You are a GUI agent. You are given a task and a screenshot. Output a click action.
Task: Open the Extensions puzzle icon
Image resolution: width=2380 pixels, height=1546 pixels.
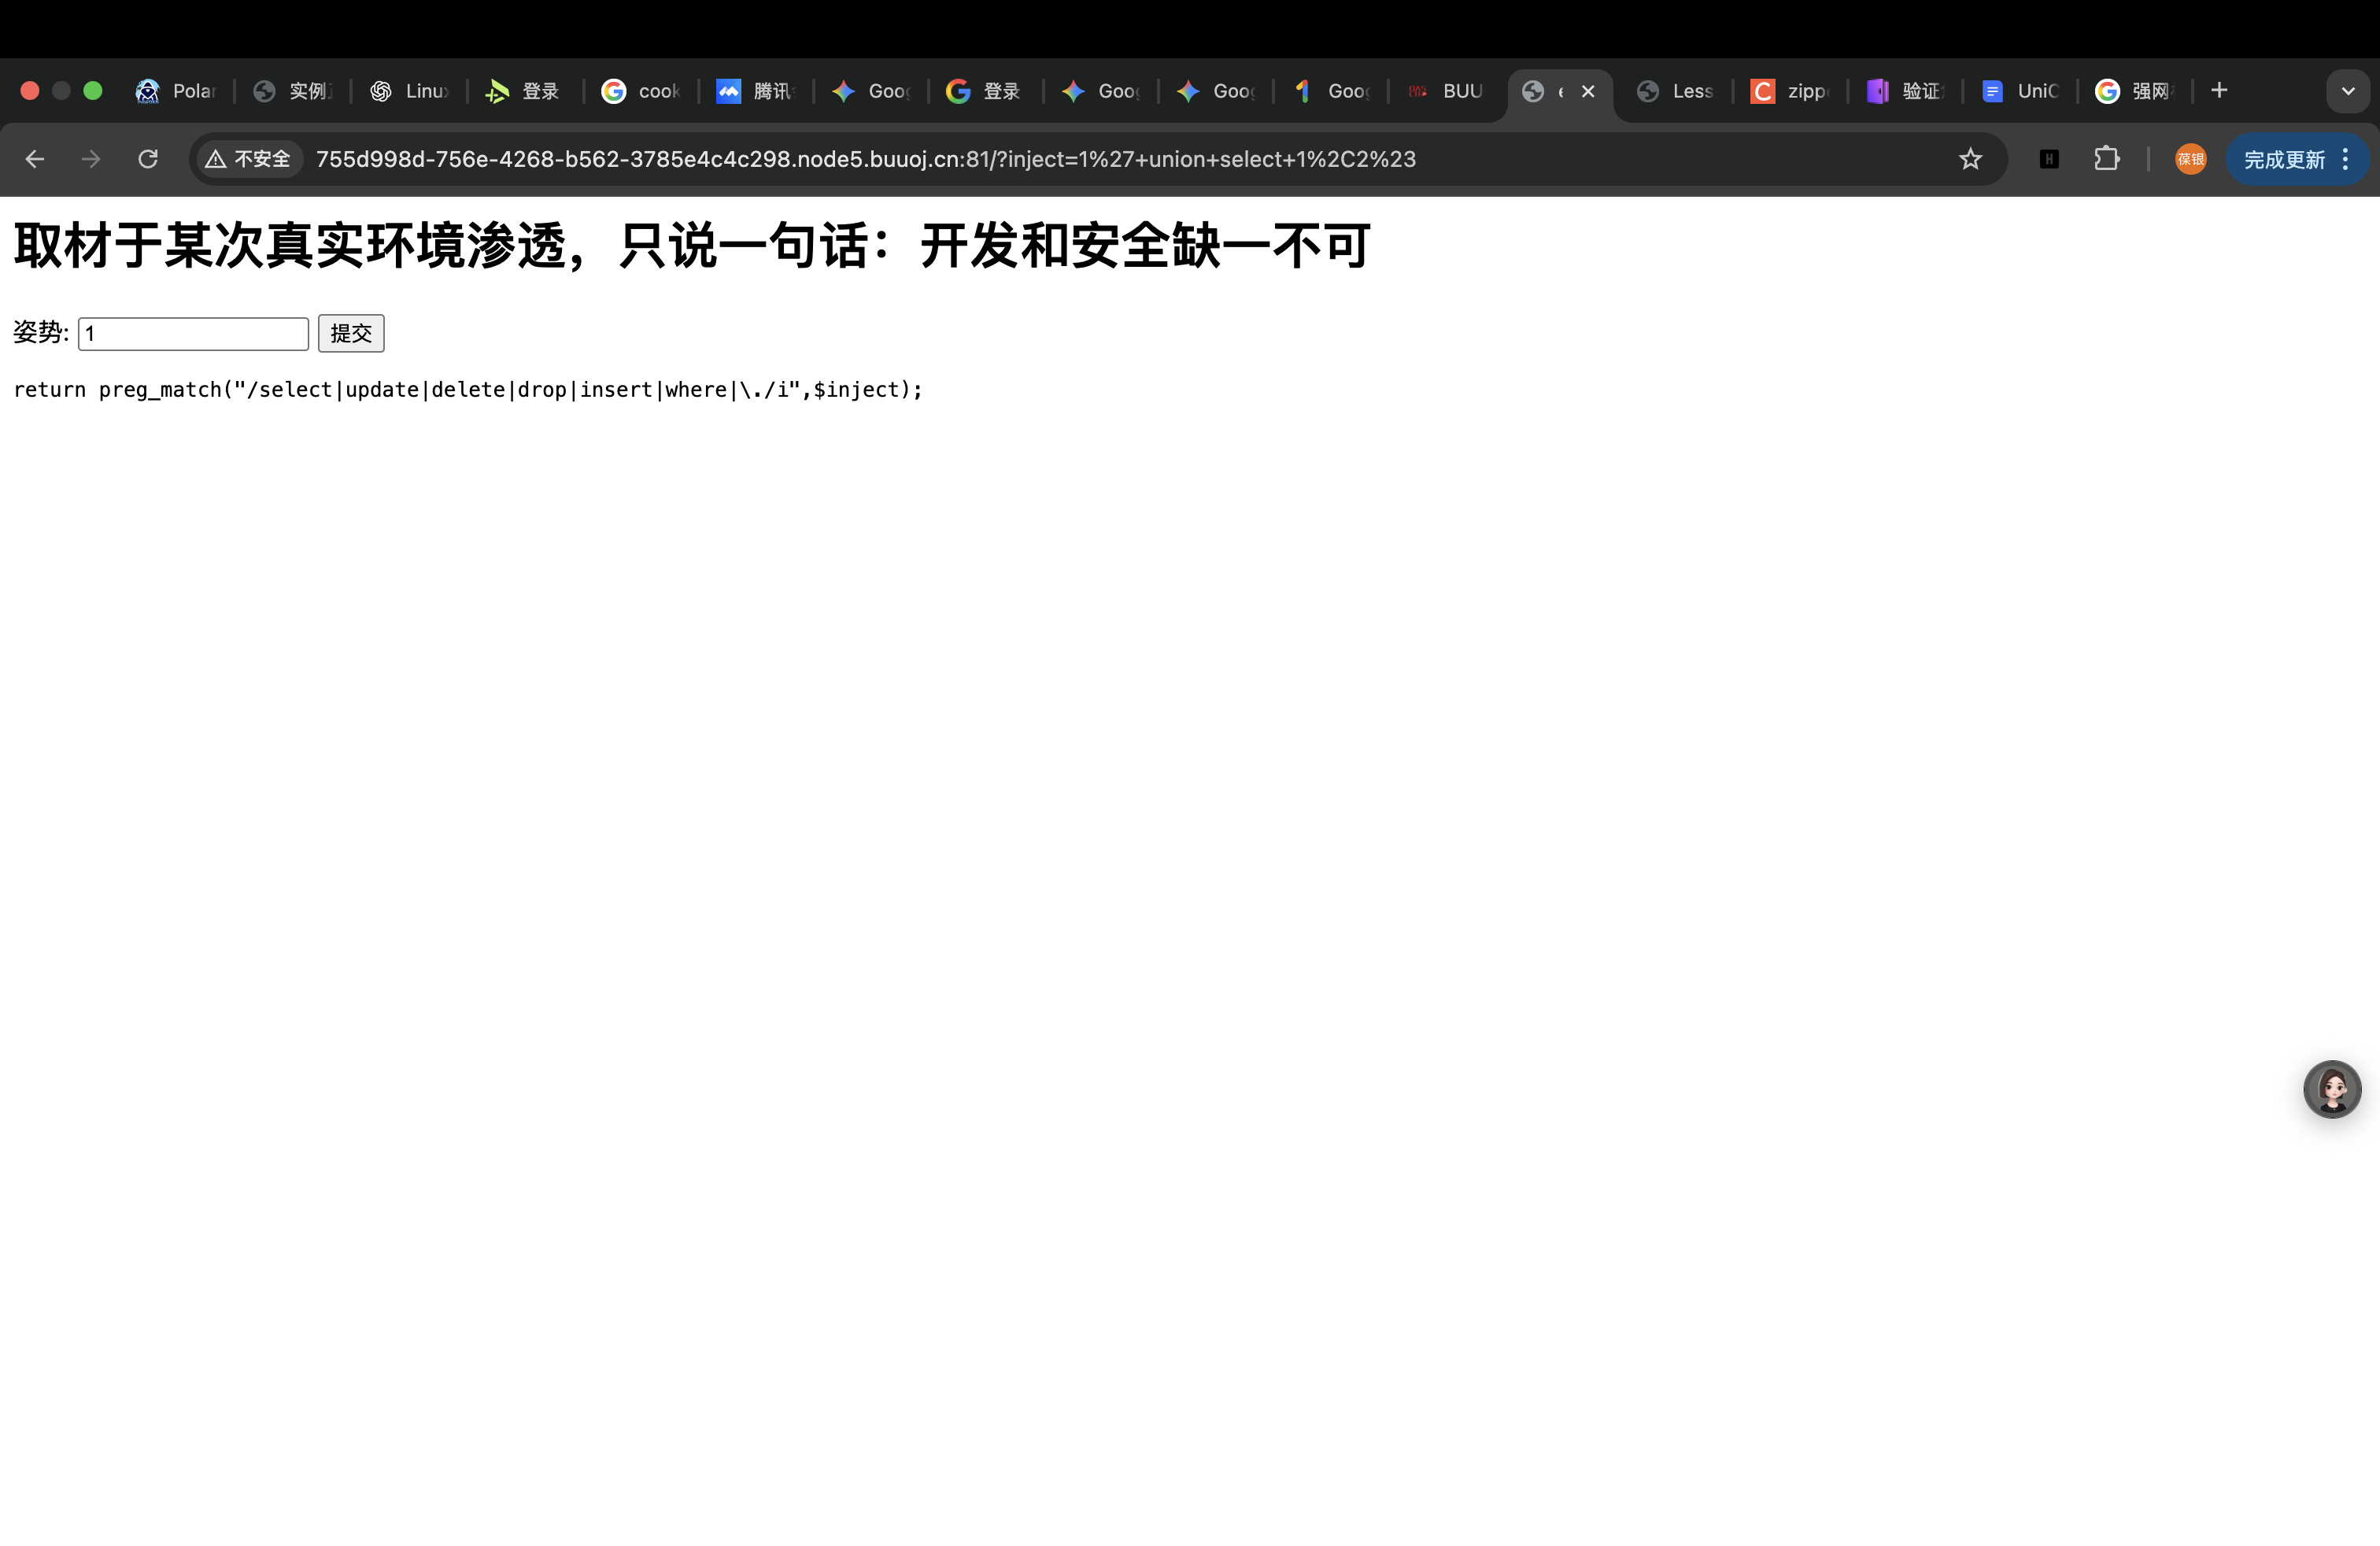pos(2106,159)
